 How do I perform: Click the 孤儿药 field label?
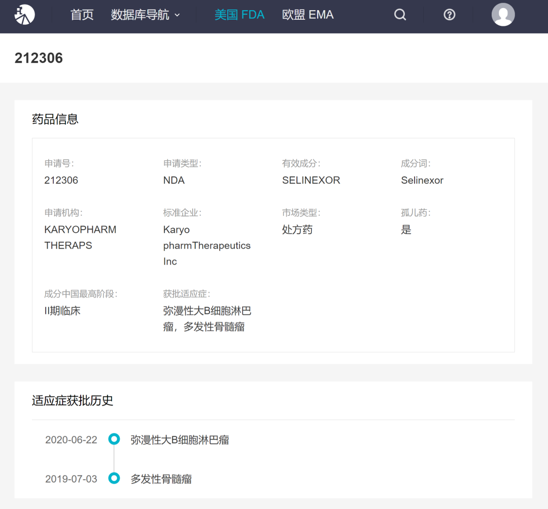tap(416, 212)
